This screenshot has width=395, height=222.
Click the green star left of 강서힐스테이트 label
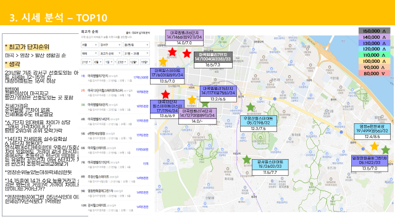247,160
